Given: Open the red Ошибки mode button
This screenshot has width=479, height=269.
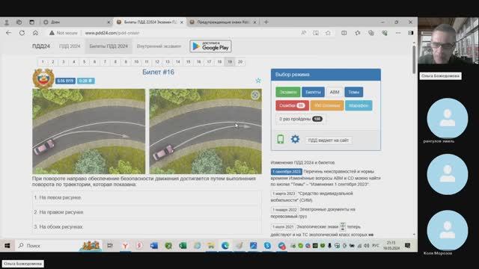Looking at the screenshot, I should click(x=292, y=105).
